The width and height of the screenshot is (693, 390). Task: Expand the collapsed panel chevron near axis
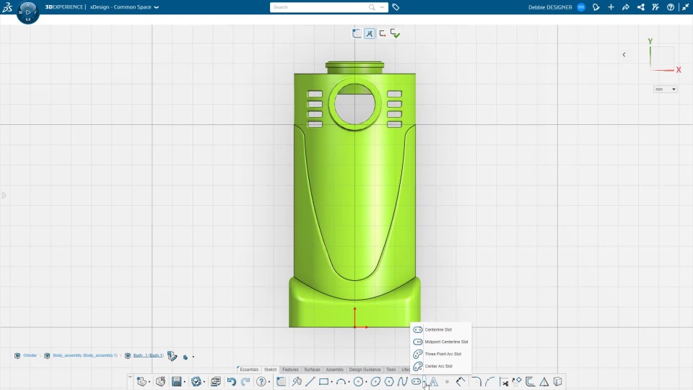[624, 54]
